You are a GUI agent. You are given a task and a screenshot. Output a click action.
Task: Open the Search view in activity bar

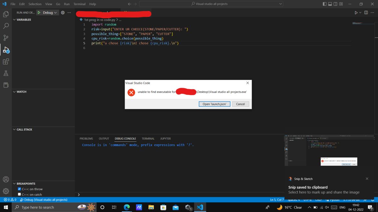[6, 26]
